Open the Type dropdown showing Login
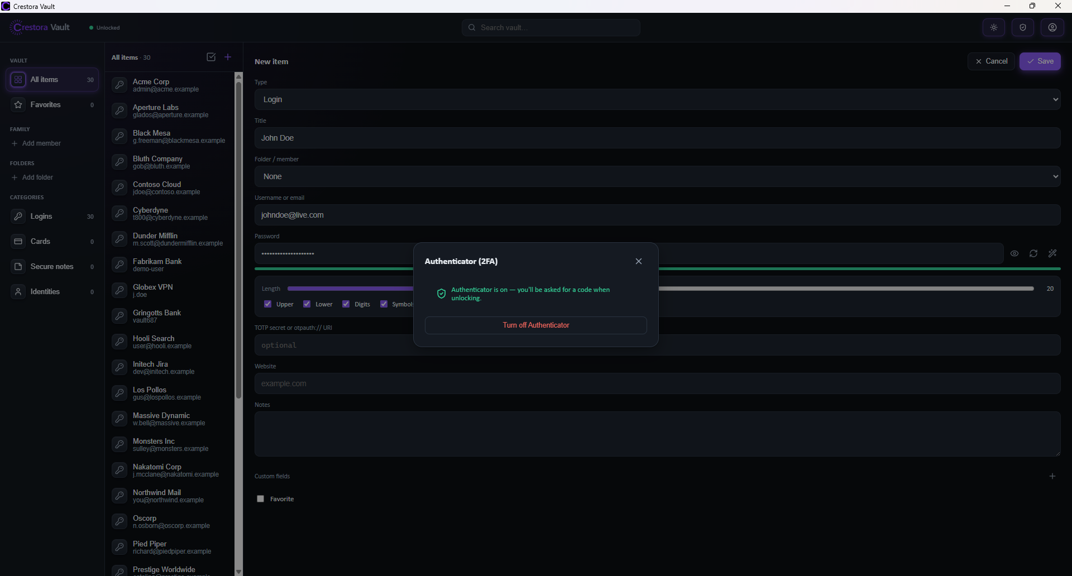The width and height of the screenshot is (1072, 576). (657, 99)
